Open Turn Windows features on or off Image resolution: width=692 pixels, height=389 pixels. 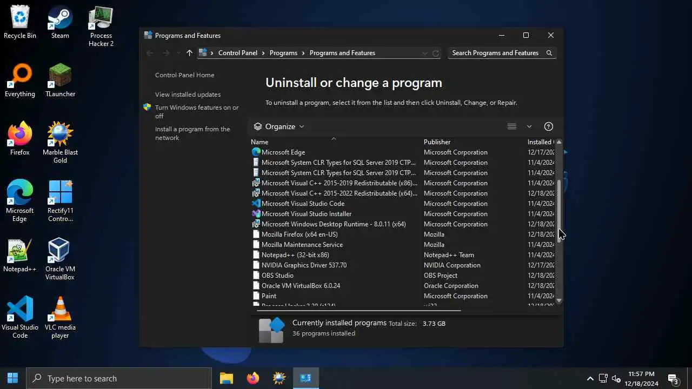click(197, 112)
